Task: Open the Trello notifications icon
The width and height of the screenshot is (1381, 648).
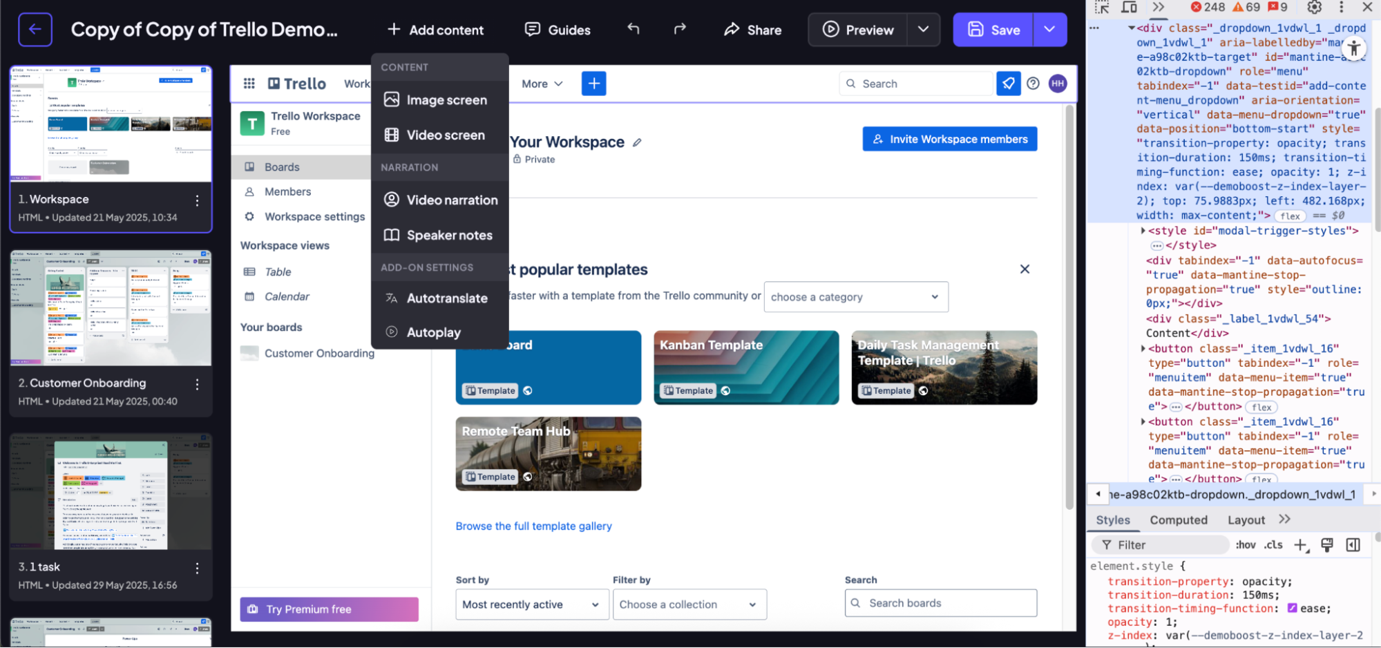Action: 1009,84
